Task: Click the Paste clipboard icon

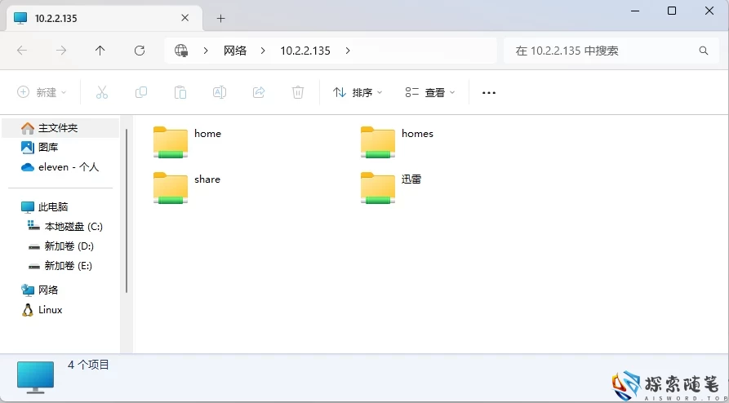Action: (x=180, y=92)
